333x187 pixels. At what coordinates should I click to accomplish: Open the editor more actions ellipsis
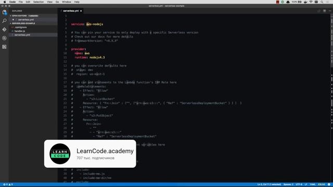pos(330,11)
